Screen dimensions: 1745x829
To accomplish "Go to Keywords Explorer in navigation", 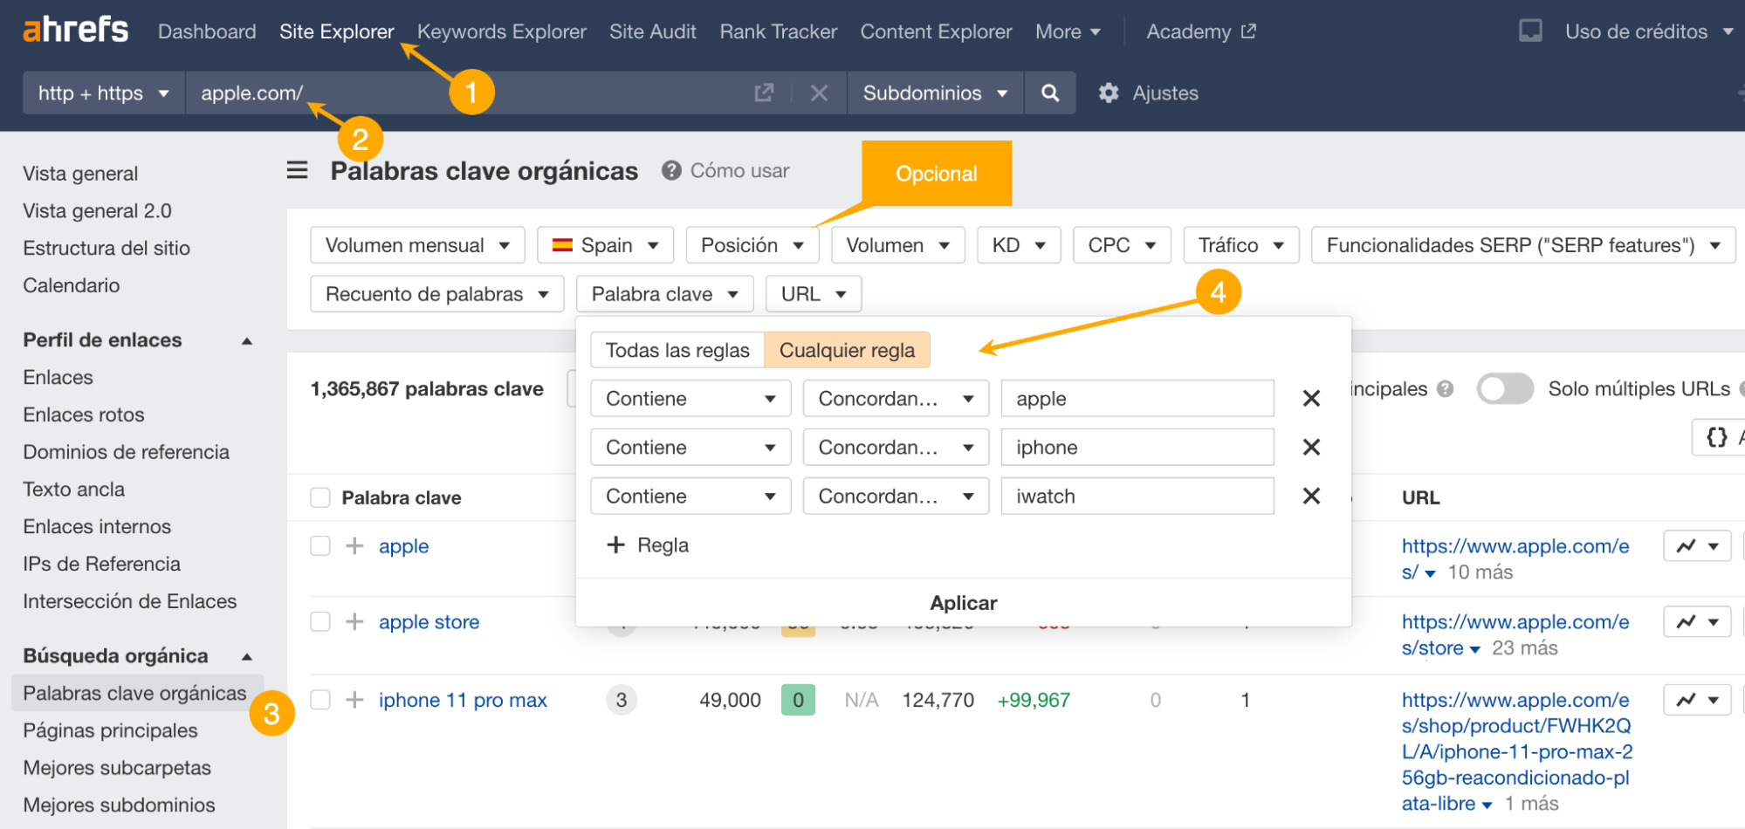I will [x=501, y=31].
